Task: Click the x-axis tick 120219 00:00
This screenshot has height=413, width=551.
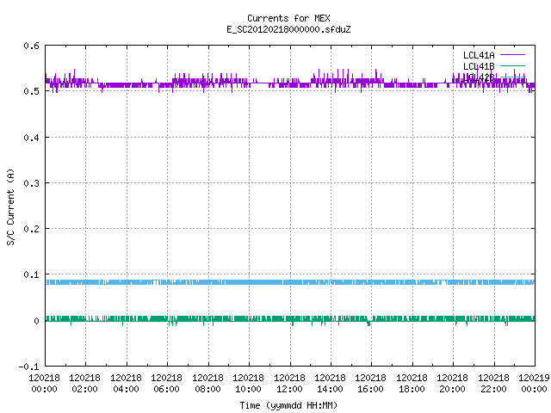Action: (534, 383)
